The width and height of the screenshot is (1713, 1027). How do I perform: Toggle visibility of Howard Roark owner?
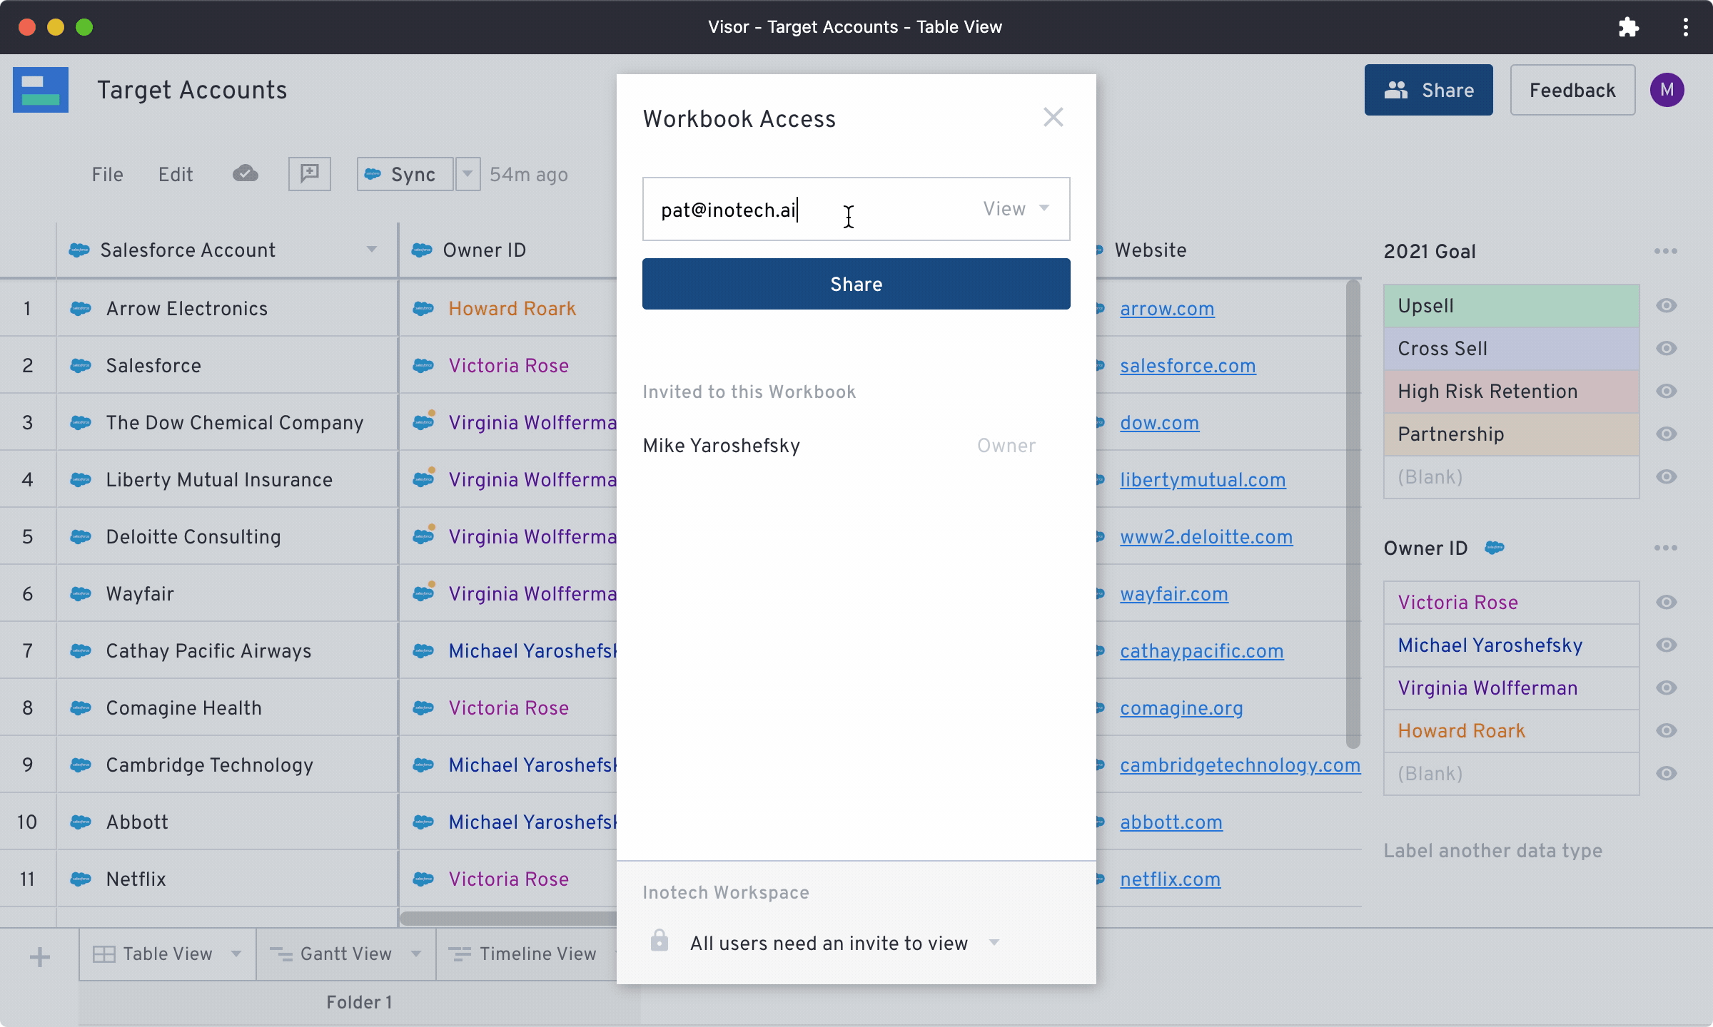point(1666,731)
